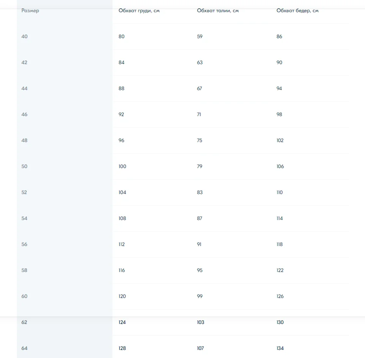This screenshot has width=365, height=358.
Task: Click chest value 120 in size 60 row
Action: (x=122, y=296)
